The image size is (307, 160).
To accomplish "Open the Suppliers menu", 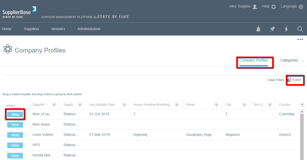I will 31,29.
